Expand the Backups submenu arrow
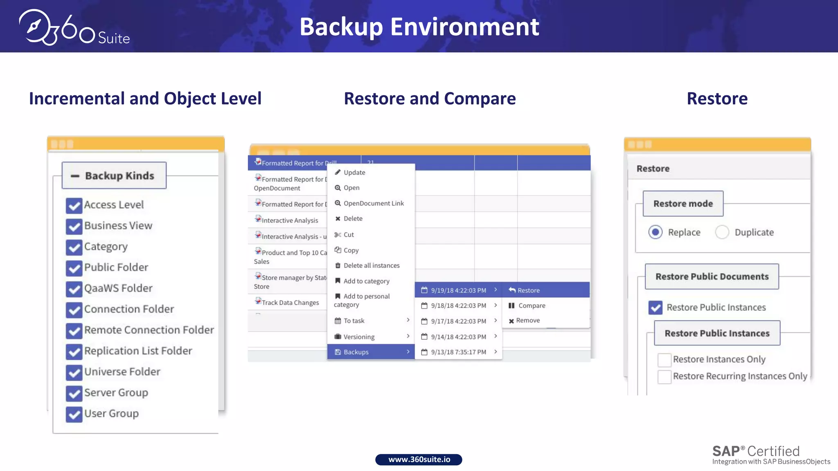The image size is (838, 471). pyautogui.click(x=408, y=352)
